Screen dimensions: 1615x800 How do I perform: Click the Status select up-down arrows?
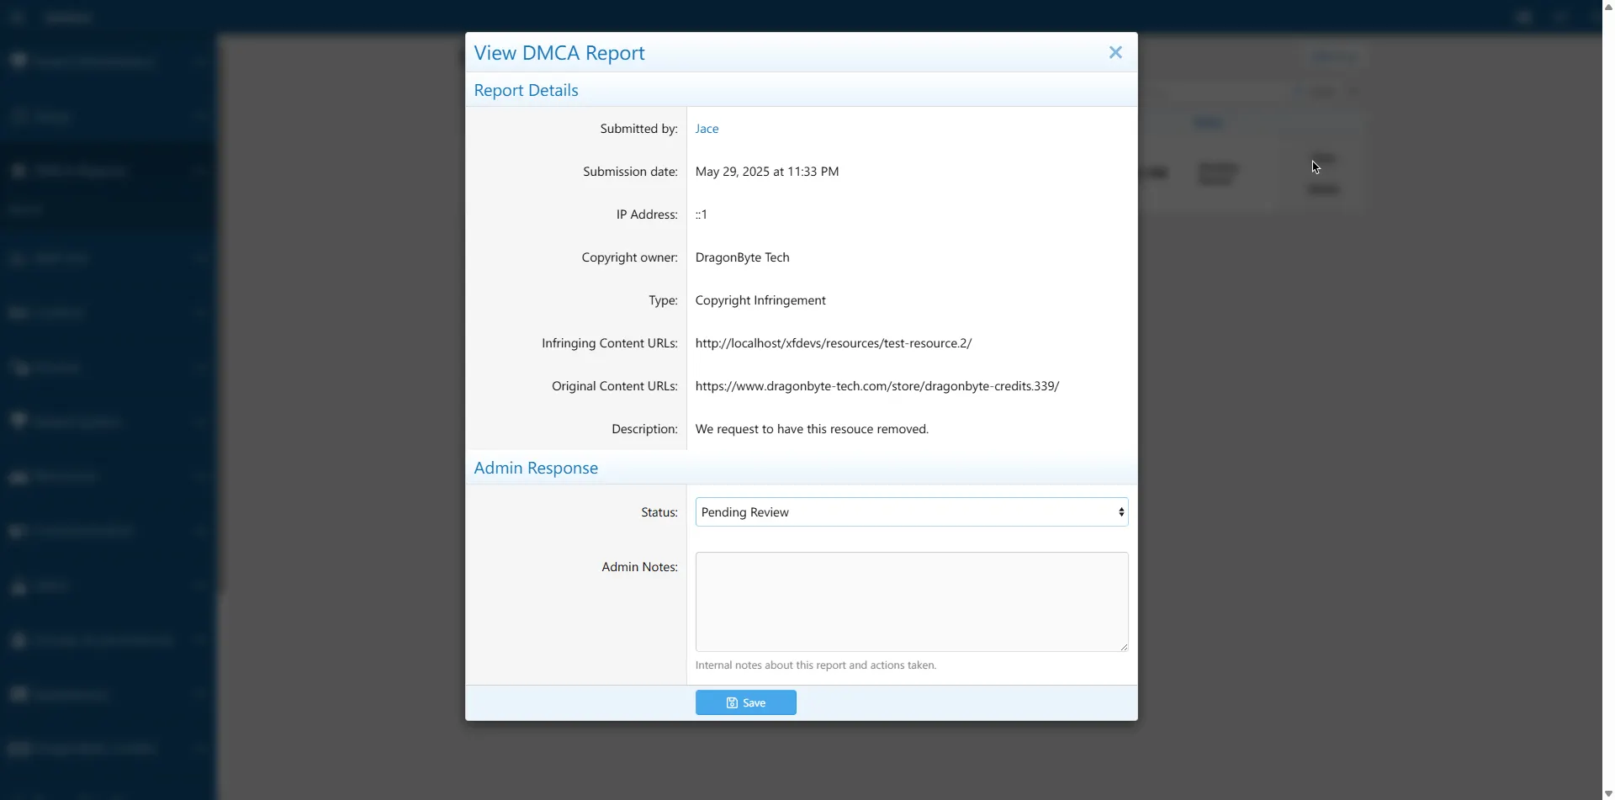tap(1120, 512)
